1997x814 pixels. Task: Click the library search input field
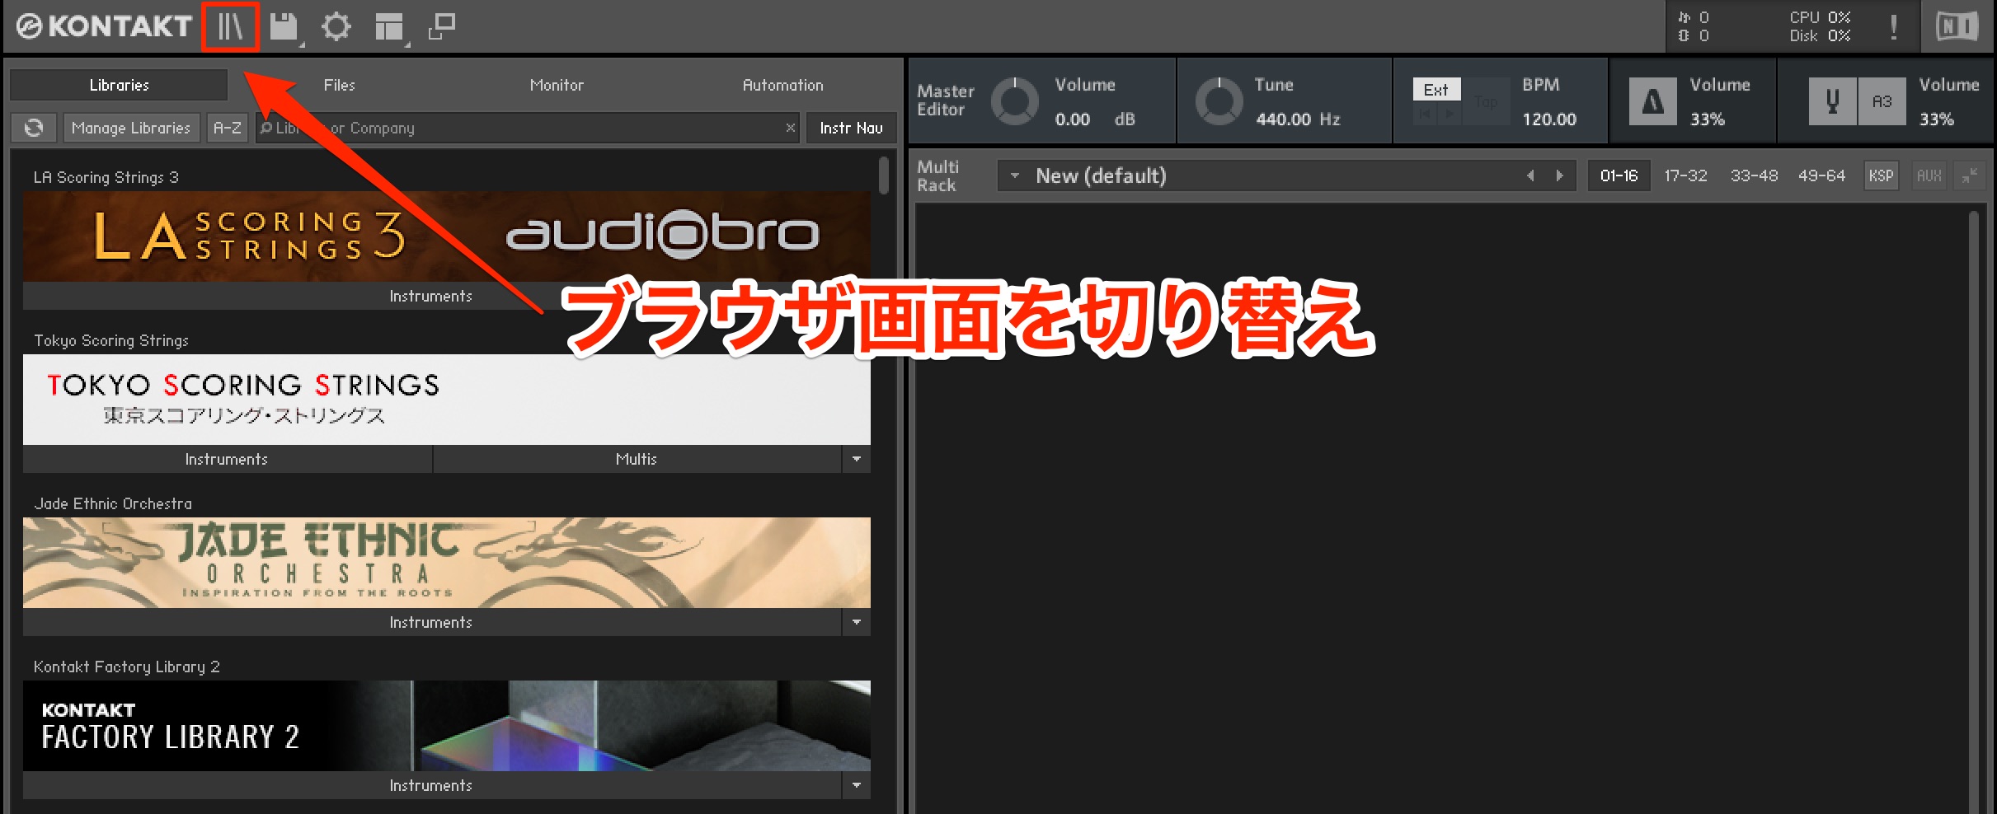pyautogui.click(x=528, y=128)
